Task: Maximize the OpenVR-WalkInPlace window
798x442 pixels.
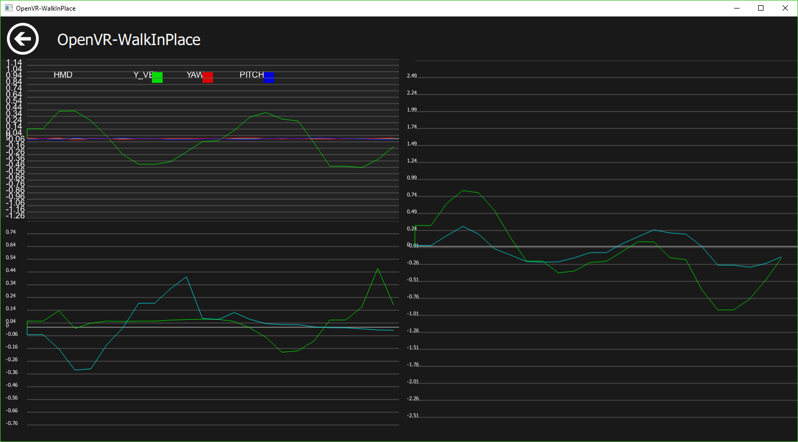Action: point(761,8)
